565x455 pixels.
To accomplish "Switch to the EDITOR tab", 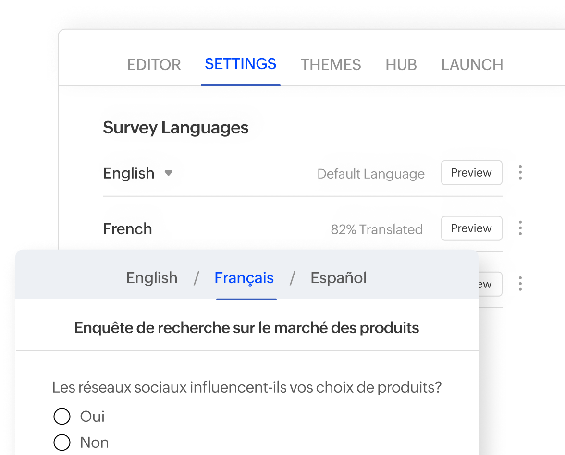I will click(154, 64).
